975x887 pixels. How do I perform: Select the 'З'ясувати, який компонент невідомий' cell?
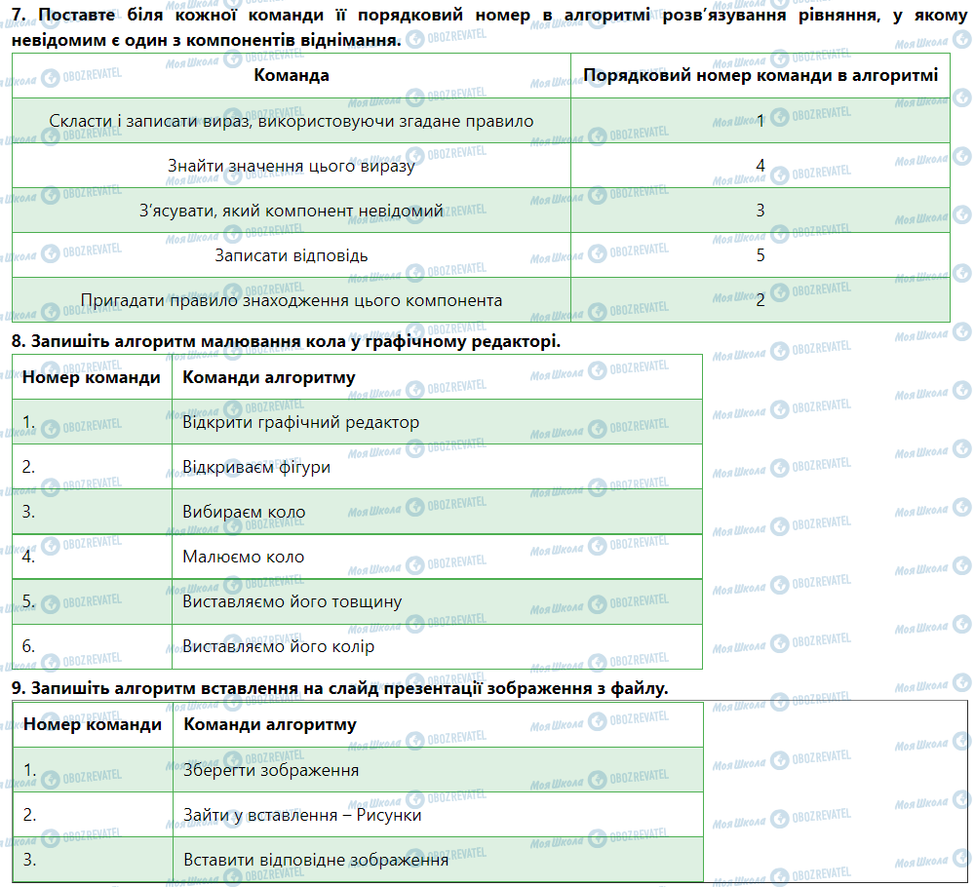(291, 211)
